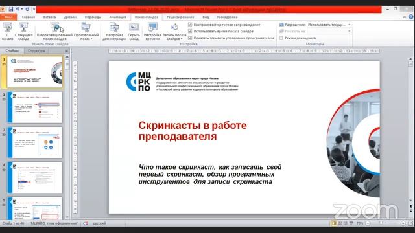This screenshot has width=415, height=233.
Task: Click Скрыть слайд icon
Action: click(x=134, y=31)
